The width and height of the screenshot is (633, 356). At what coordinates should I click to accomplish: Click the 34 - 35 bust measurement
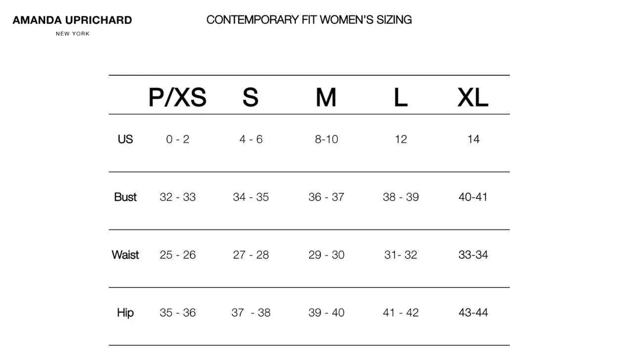[x=251, y=197]
